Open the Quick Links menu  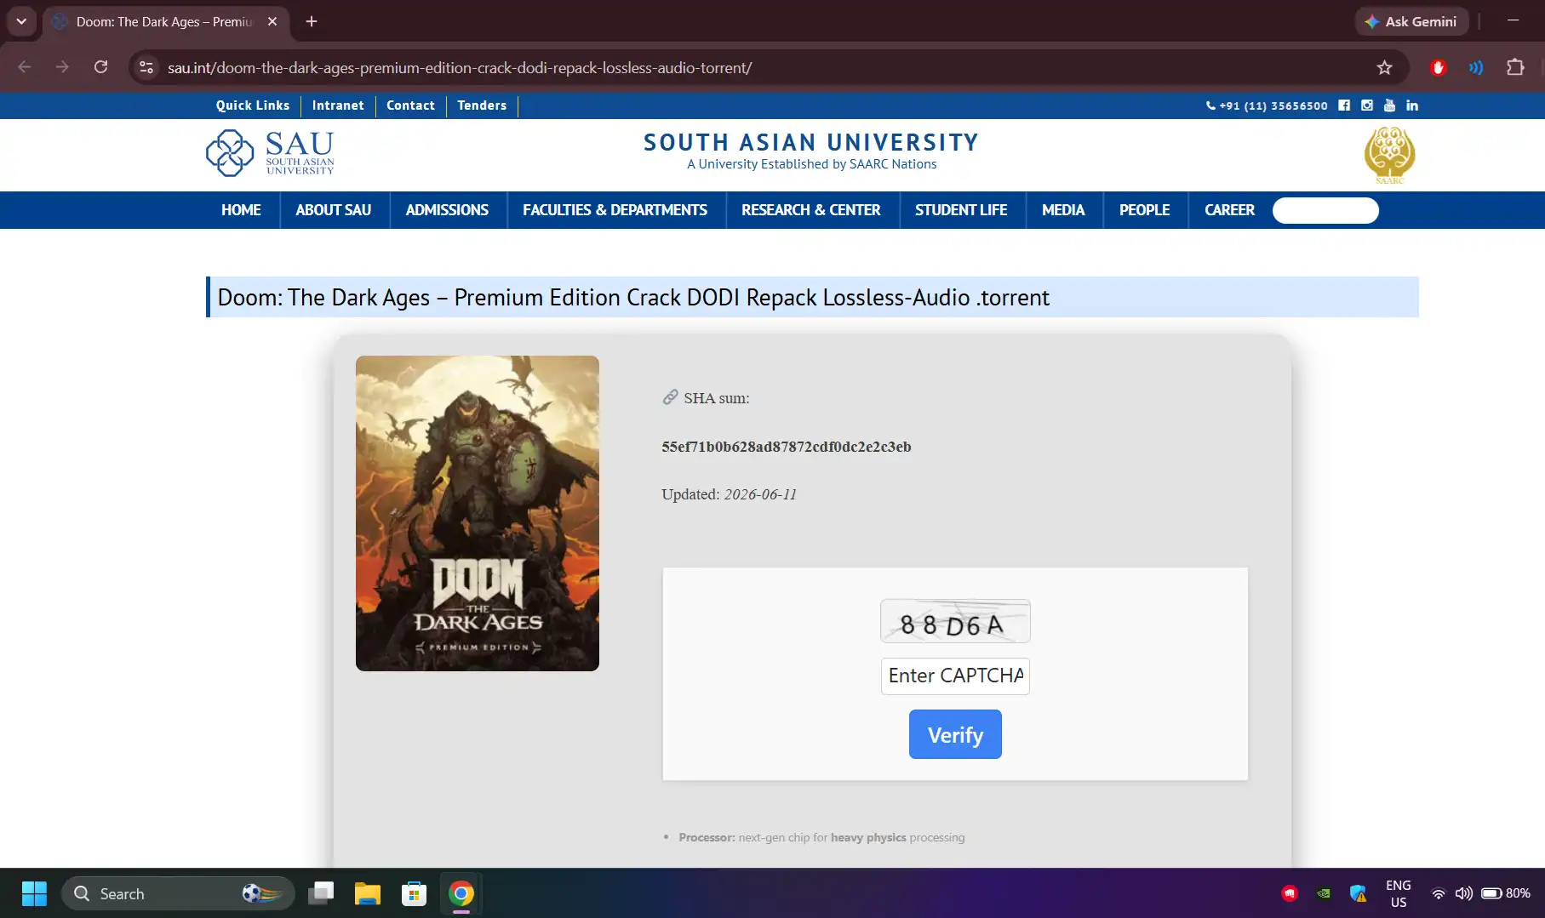tap(253, 105)
